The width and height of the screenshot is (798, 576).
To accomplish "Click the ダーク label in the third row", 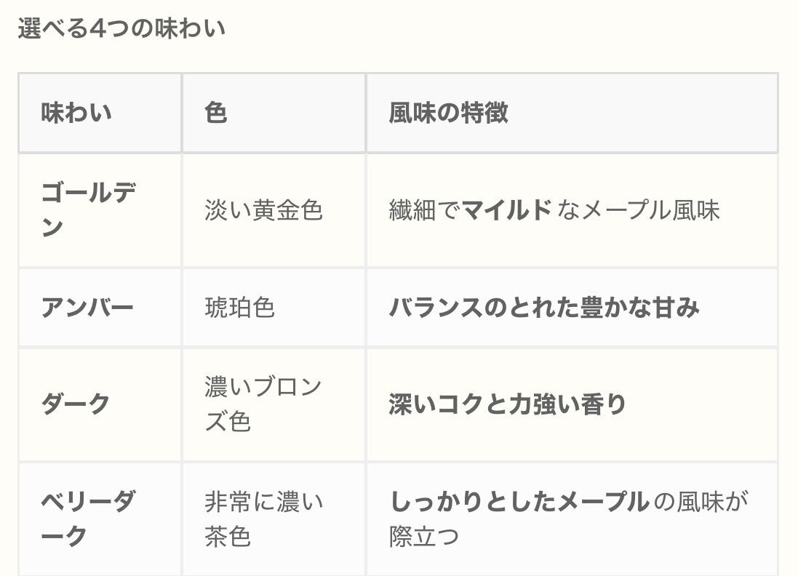I will click(x=76, y=404).
